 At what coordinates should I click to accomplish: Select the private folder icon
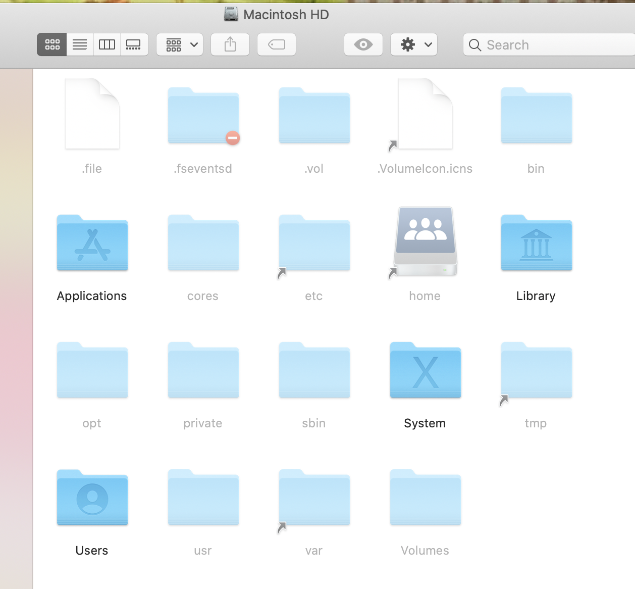pyautogui.click(x=203, y=370)
